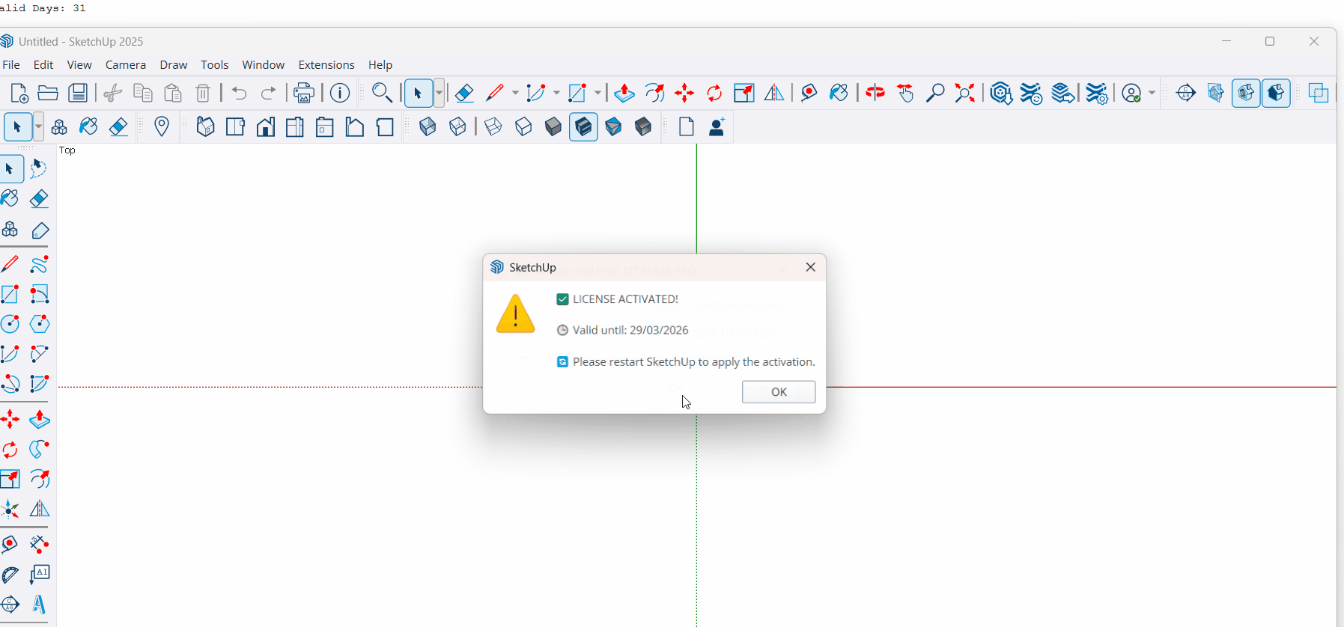Open the Extensions menu
Screen dimensions: 1344x627
[x=326, y=65]
